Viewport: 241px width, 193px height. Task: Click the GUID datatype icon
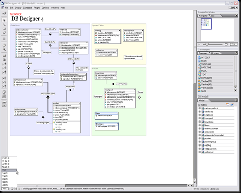pyautogui.click(x=200, y=91)
